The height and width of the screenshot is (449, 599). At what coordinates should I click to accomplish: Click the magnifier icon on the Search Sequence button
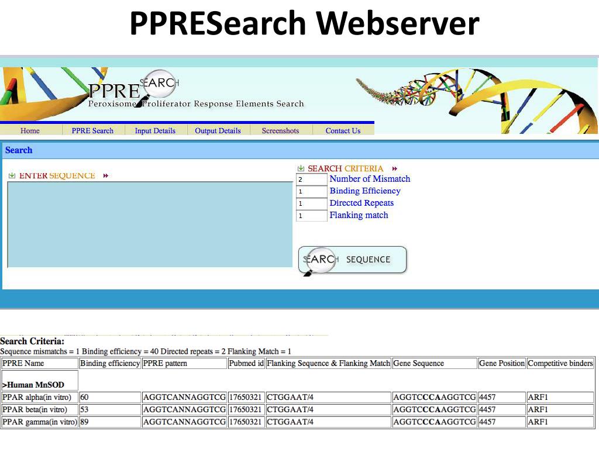pyautogui.click(x=320, y=260)
